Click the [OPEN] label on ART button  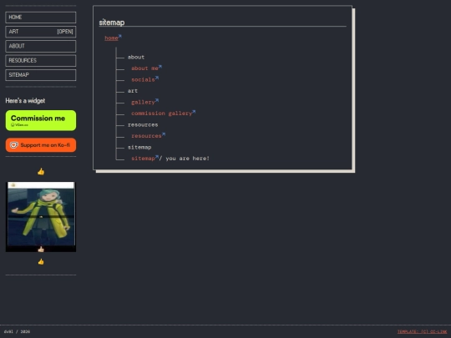[65, 32]
